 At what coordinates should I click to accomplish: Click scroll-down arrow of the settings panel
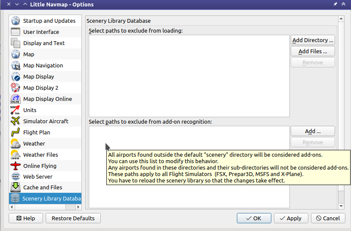pyautogui.click(x=341, y=206)
